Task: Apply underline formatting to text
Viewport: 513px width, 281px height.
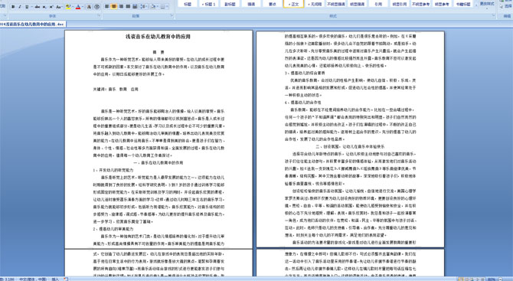Action: [x=27, y=7]
